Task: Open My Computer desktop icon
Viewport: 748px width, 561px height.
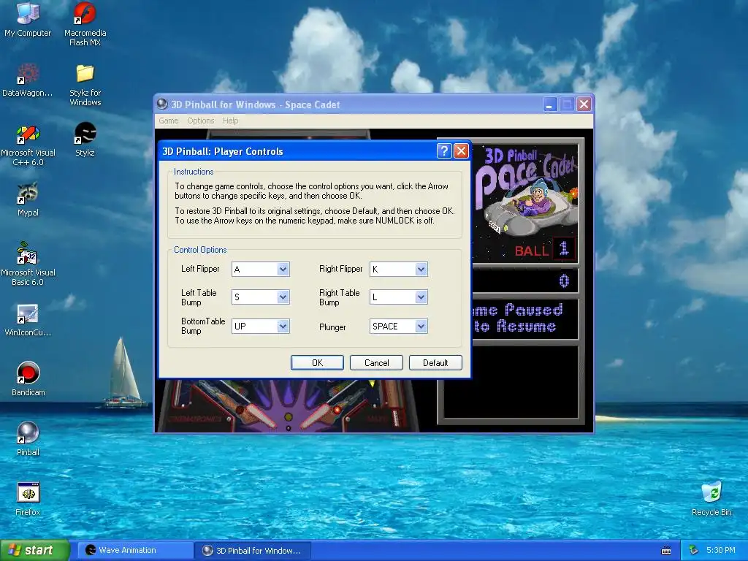Action: tap(28, 19)
